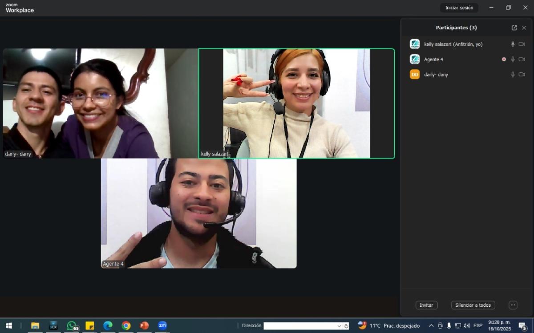
Task: Pop out the Participantes panel
Action: (514, 28)
